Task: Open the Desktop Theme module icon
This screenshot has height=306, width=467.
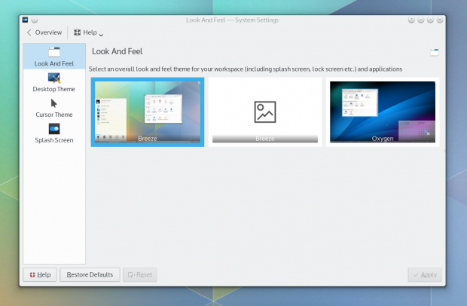Action: click(x=54, y=78)
